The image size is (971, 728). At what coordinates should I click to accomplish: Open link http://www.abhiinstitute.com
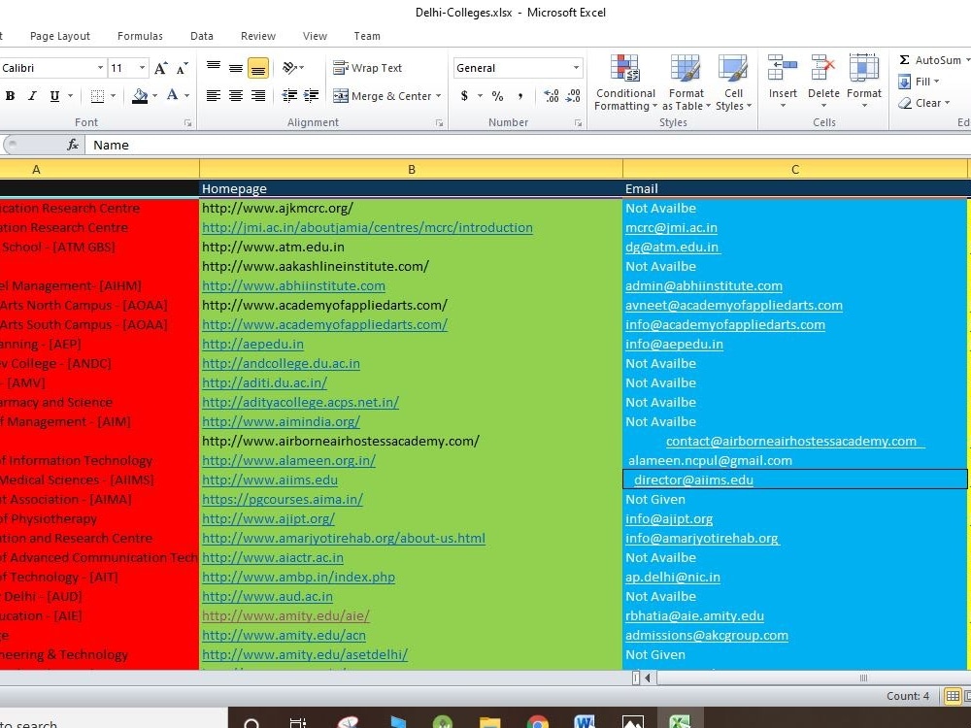(x=293, y=286)
